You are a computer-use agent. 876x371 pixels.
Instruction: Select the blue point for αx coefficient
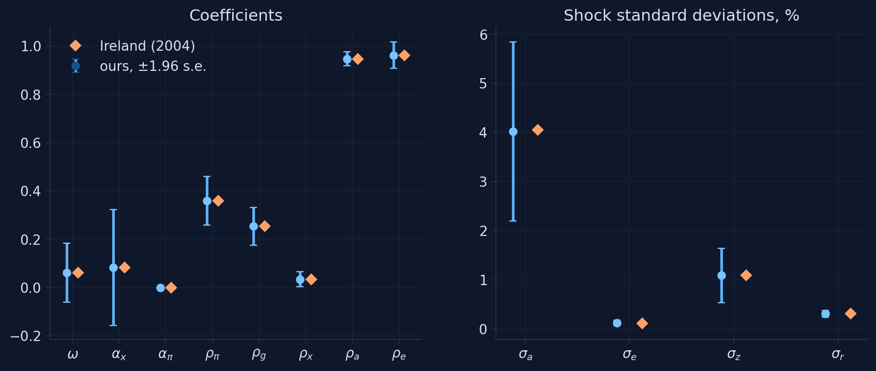tap(113, 268)
